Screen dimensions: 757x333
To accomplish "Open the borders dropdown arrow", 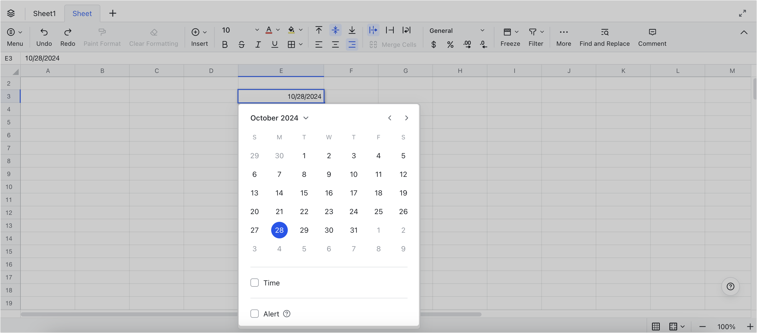I will point(301,44).
